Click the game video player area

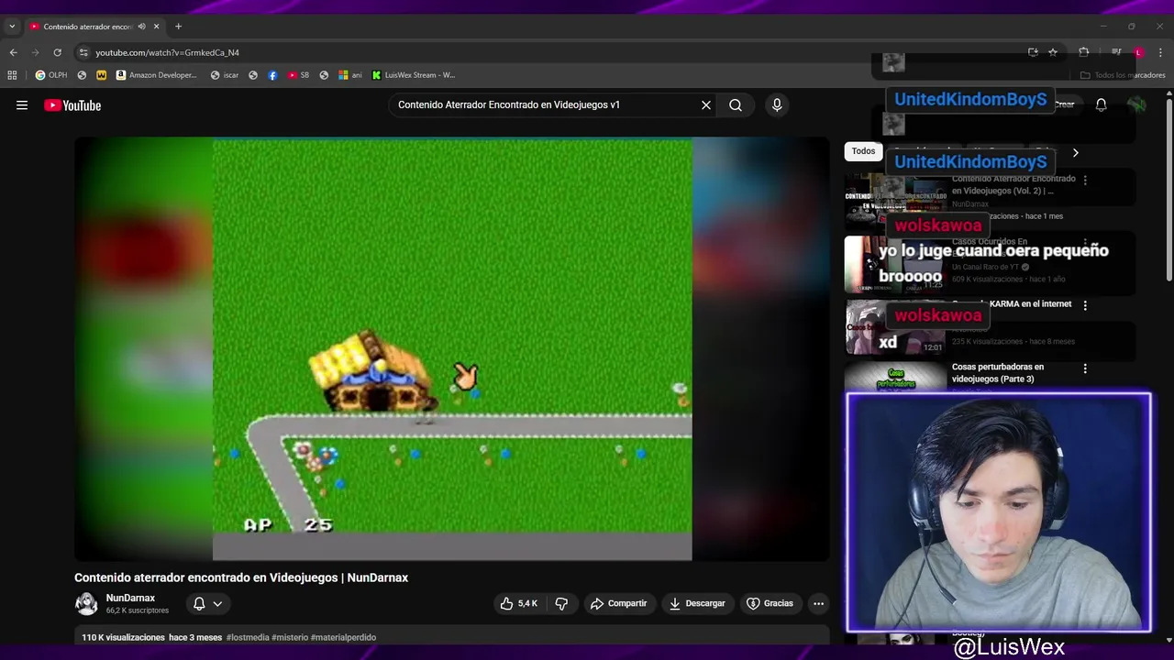click(x=452, y=348)
